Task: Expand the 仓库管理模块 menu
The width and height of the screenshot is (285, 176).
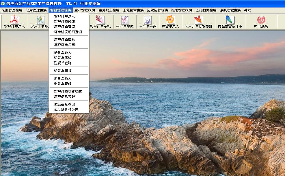Action: (36, 10)
